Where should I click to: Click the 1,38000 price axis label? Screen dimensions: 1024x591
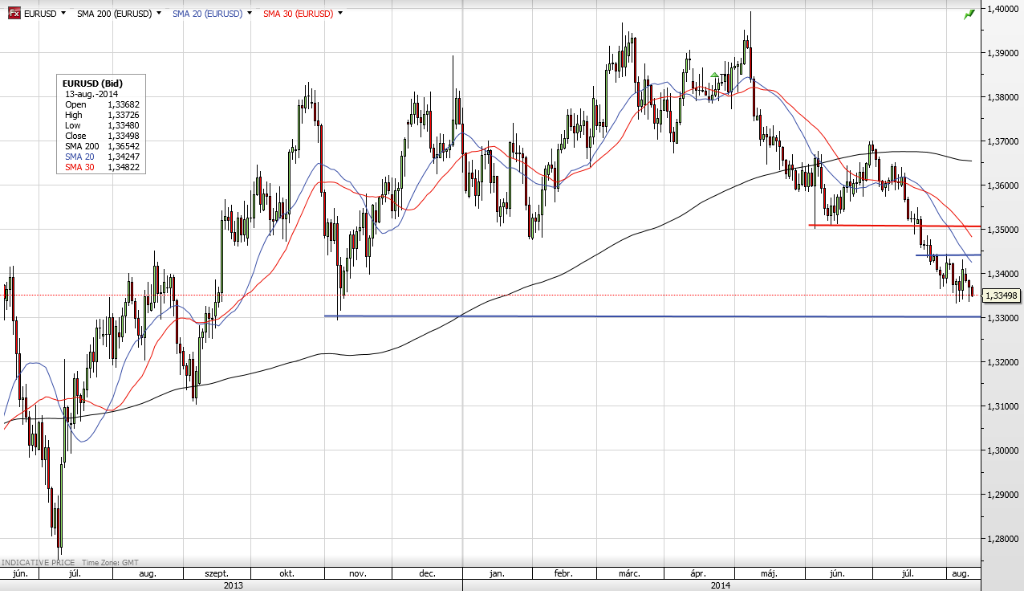coord(1002,97)
